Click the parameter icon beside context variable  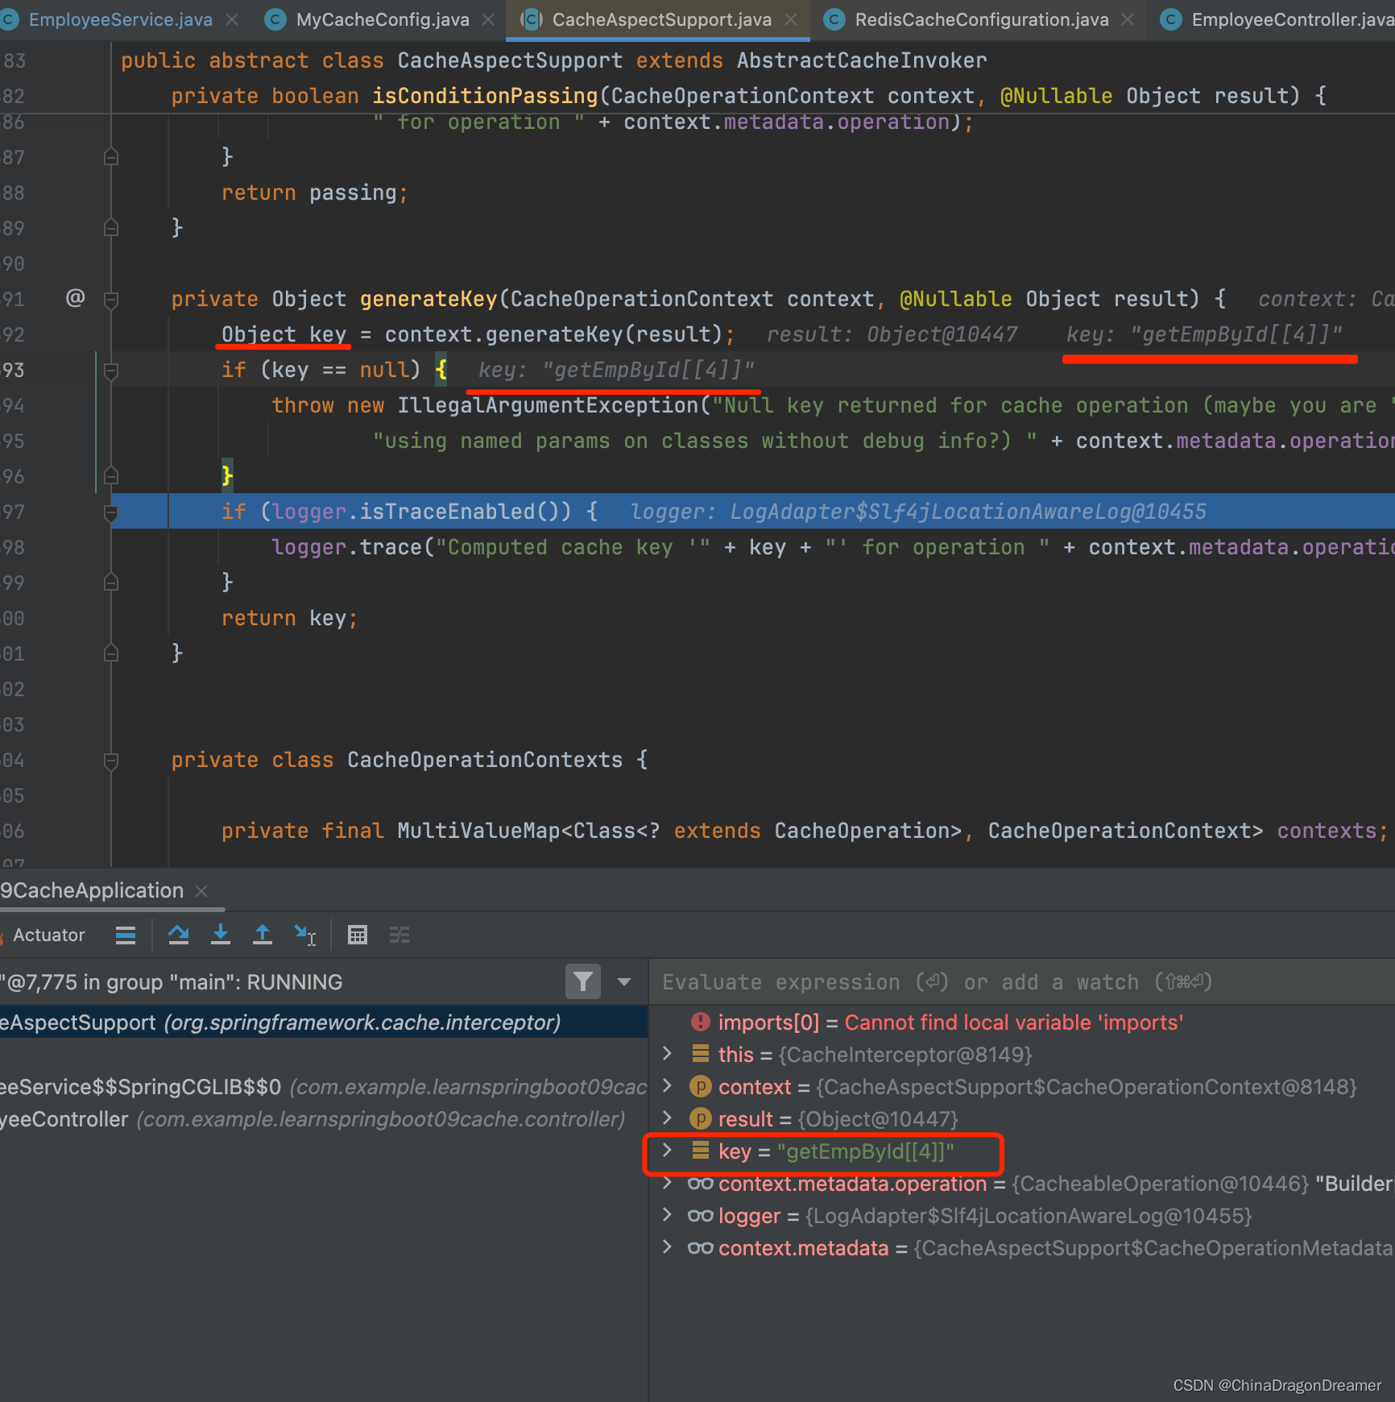coord(701,1086)
